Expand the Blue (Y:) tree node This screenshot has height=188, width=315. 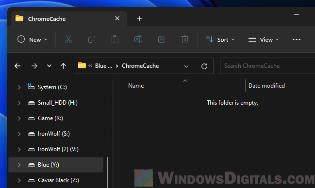coord(19,165)
